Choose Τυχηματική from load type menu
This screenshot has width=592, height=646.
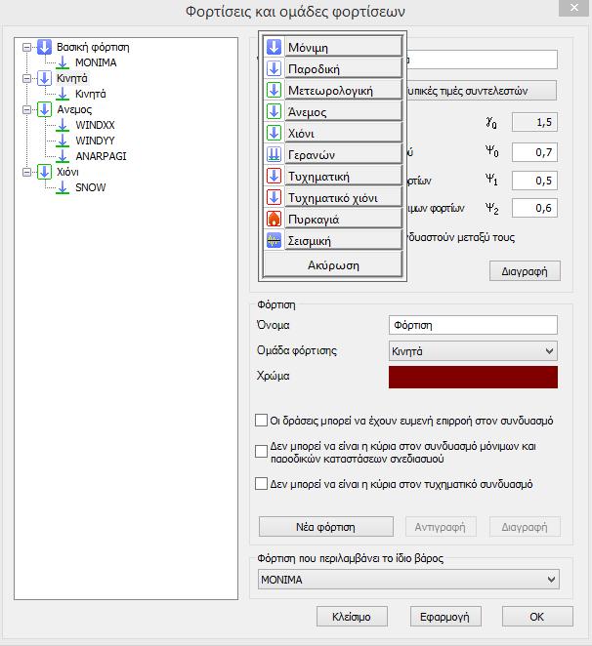tap(344, 175)
